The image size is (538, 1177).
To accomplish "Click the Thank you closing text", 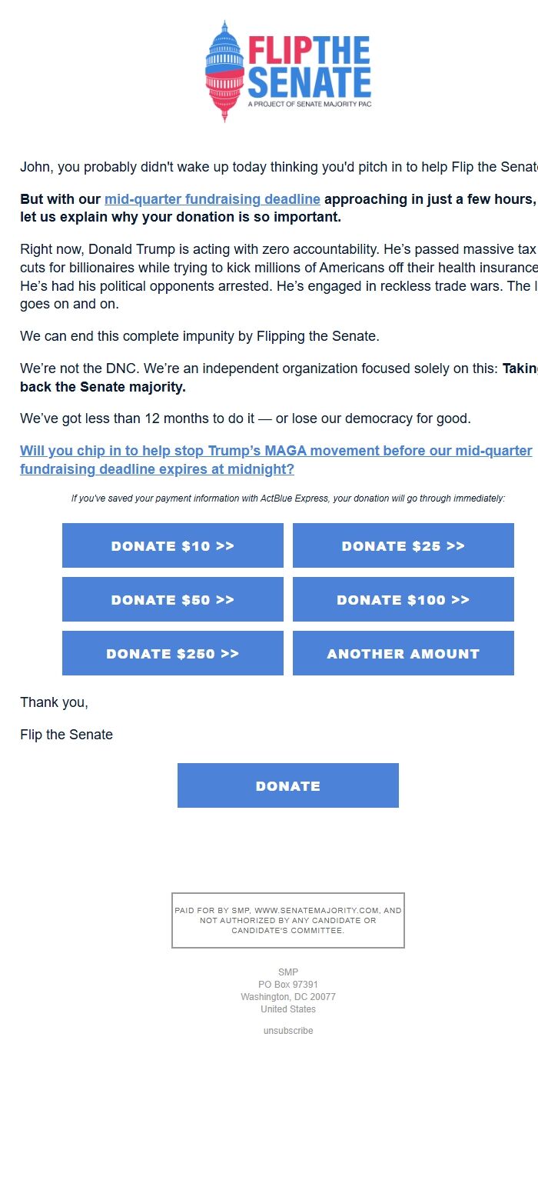I will tap(55, 702).
